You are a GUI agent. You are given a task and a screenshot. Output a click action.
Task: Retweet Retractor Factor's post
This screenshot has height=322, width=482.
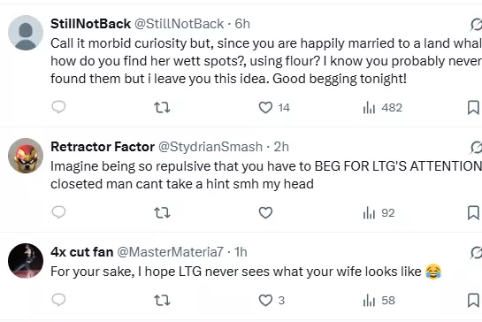tap(162, 213)
